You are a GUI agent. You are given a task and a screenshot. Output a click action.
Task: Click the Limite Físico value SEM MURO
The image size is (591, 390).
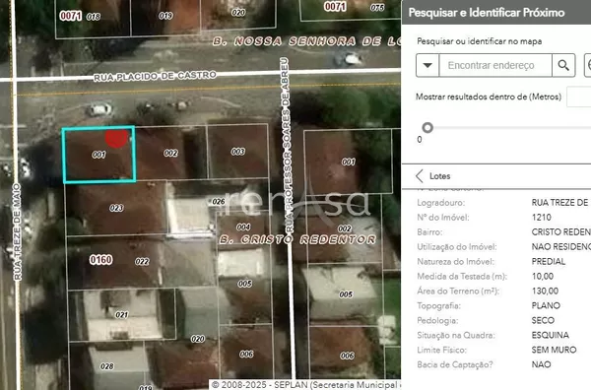[554, 350]
